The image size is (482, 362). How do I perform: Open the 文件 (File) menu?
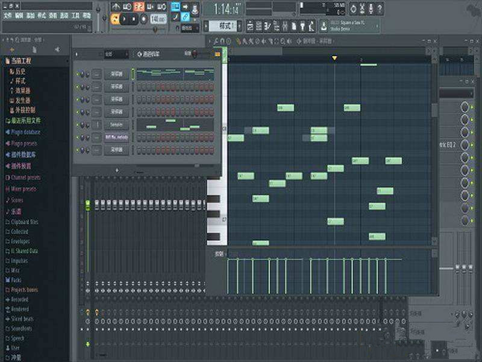click(8, 14)
